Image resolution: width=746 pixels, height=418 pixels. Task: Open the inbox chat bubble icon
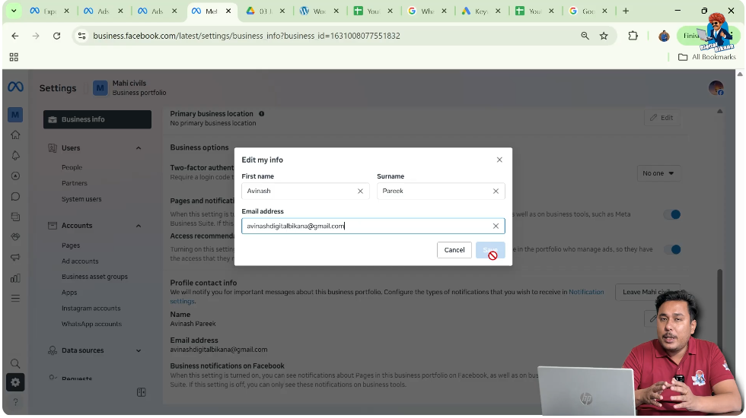pyautogui.click(x=15, y=197)
